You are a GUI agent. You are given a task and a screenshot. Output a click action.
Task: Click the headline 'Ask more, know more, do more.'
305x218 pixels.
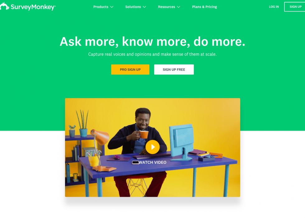[152, 41]
